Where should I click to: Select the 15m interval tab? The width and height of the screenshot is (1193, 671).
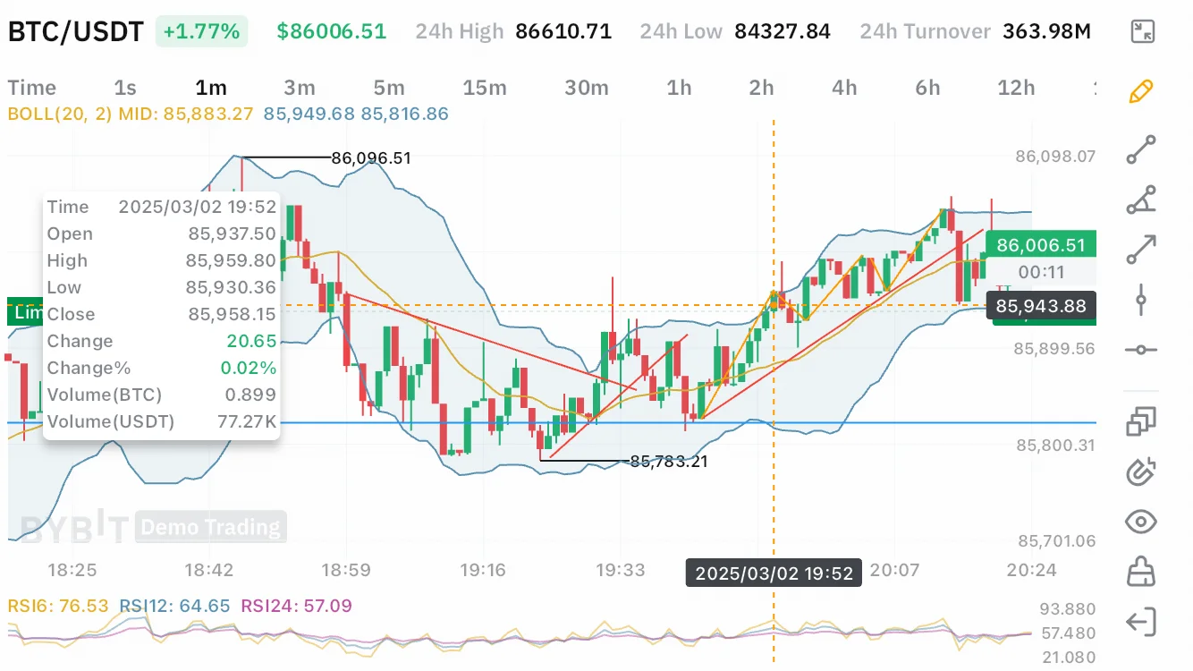485,88
